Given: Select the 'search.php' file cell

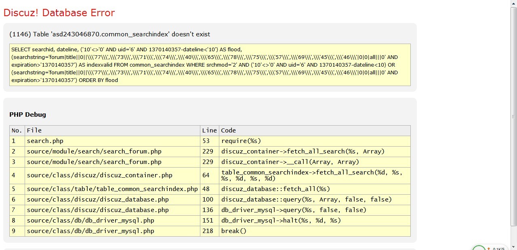Looking at the screenshot, I should coord(112,141).
